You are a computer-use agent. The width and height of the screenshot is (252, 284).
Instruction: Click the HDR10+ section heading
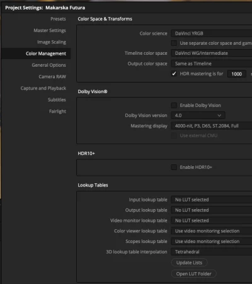point(86,154)
